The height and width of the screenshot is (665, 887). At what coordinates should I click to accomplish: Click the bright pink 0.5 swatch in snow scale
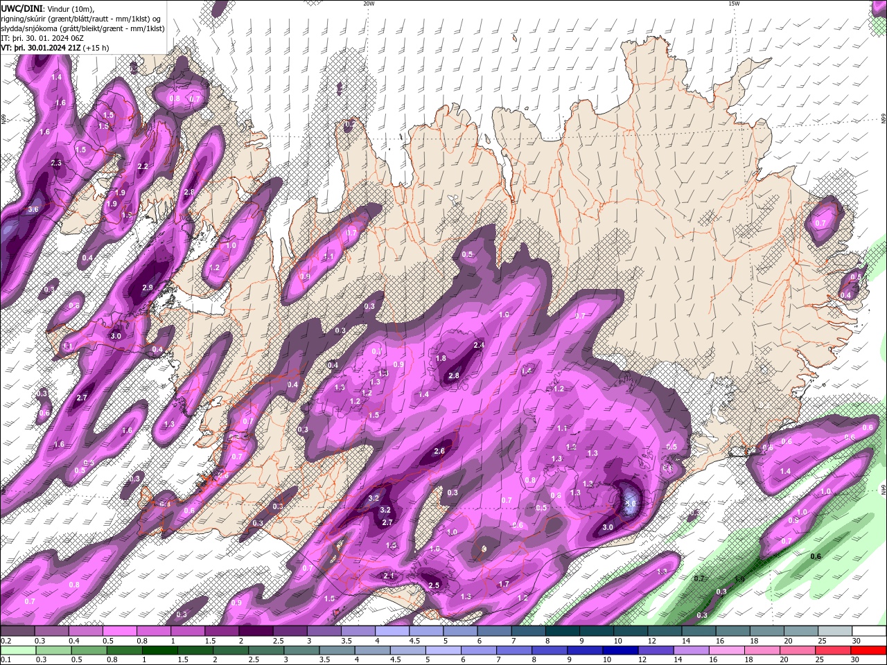(x=120, y=631)
